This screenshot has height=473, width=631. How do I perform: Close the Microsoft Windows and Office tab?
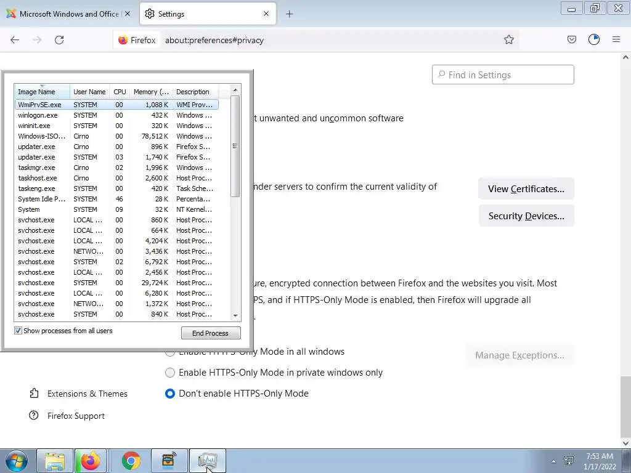coord(128,14)
